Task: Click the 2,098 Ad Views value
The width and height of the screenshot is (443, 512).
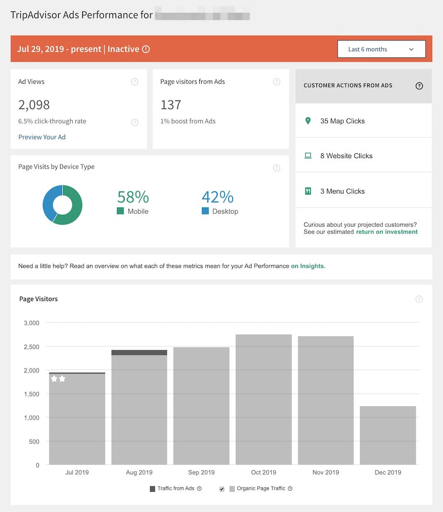Action: pyautogui.click(x=34, y=105)
